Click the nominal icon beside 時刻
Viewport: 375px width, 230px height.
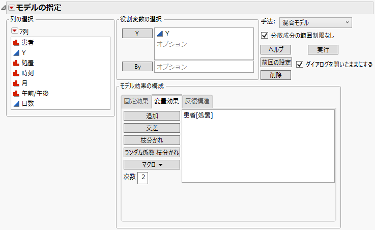coord(16,73)
